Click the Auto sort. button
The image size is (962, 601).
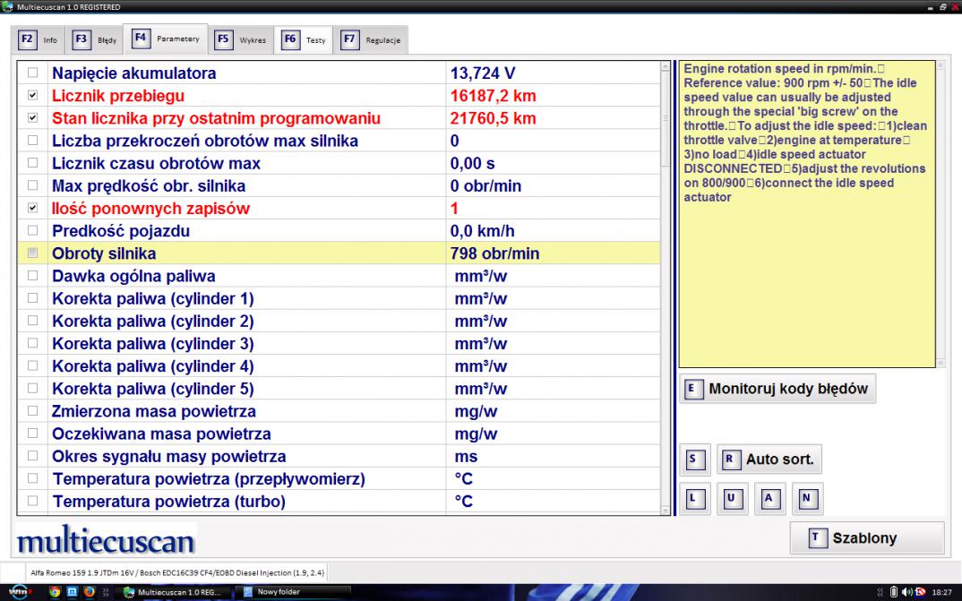769,459
